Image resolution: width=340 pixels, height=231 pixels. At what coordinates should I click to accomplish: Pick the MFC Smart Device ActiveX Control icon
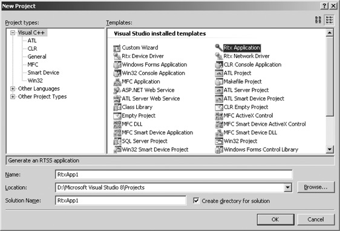click(x=218, y=124)
